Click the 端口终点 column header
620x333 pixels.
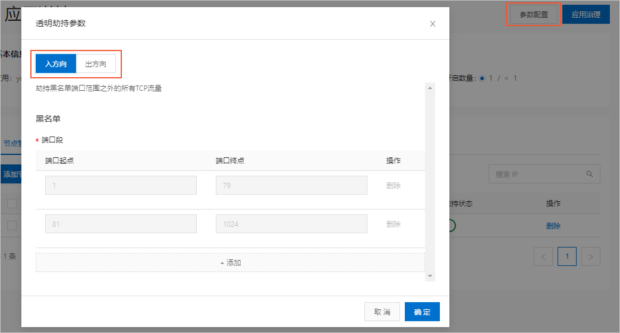[230, 161]
